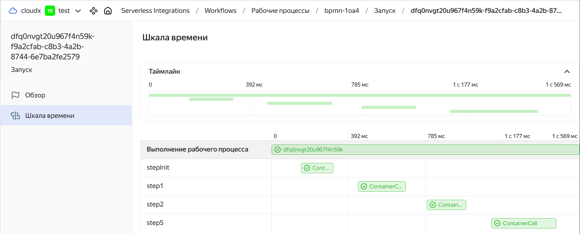Click the Запуск breadcrumb link

coord(385,11)
